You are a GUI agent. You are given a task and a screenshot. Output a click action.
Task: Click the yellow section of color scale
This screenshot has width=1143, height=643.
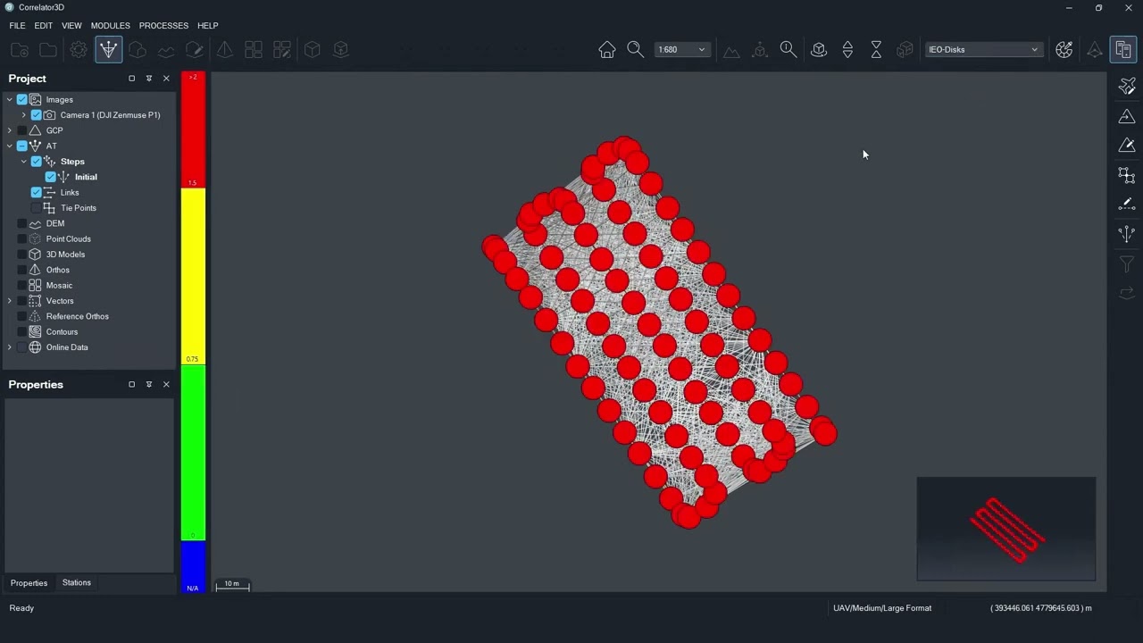(x=193, y=275)
